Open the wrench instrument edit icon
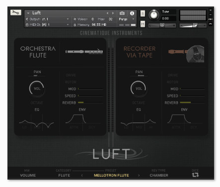 coord(16,12)
